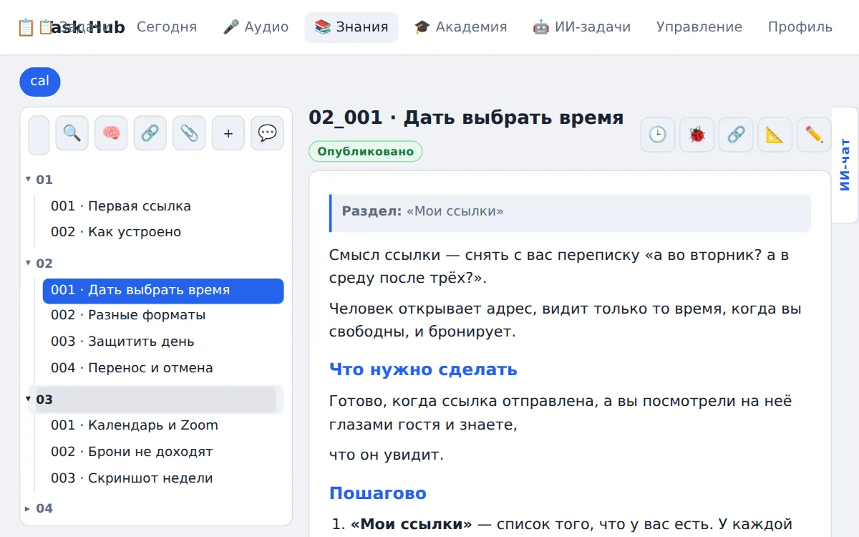Click the ladybug bug report icon

coord(697,135)
